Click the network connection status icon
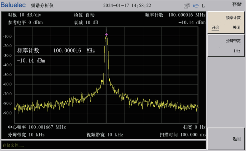This screenshot has width=246, height=151. point(186,5)
